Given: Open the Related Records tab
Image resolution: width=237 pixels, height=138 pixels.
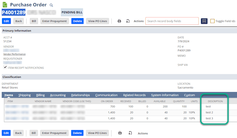Looking at the screenshot, I should tap(134, 95).
